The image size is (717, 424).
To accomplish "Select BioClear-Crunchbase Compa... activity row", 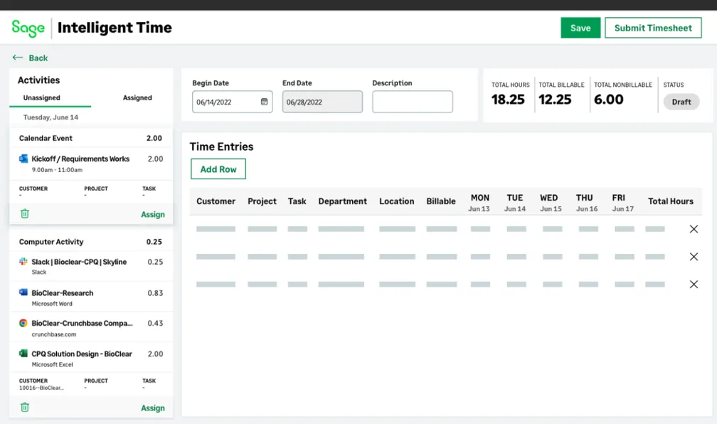I will (91, 328).
